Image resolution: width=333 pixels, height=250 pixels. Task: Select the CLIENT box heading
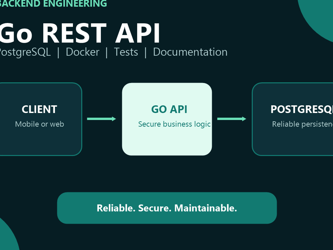39,109
